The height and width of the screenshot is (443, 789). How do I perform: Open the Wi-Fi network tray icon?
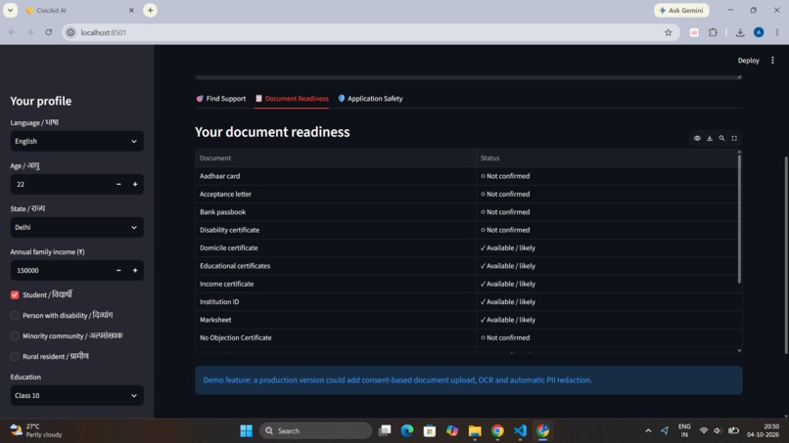[704, 431]
